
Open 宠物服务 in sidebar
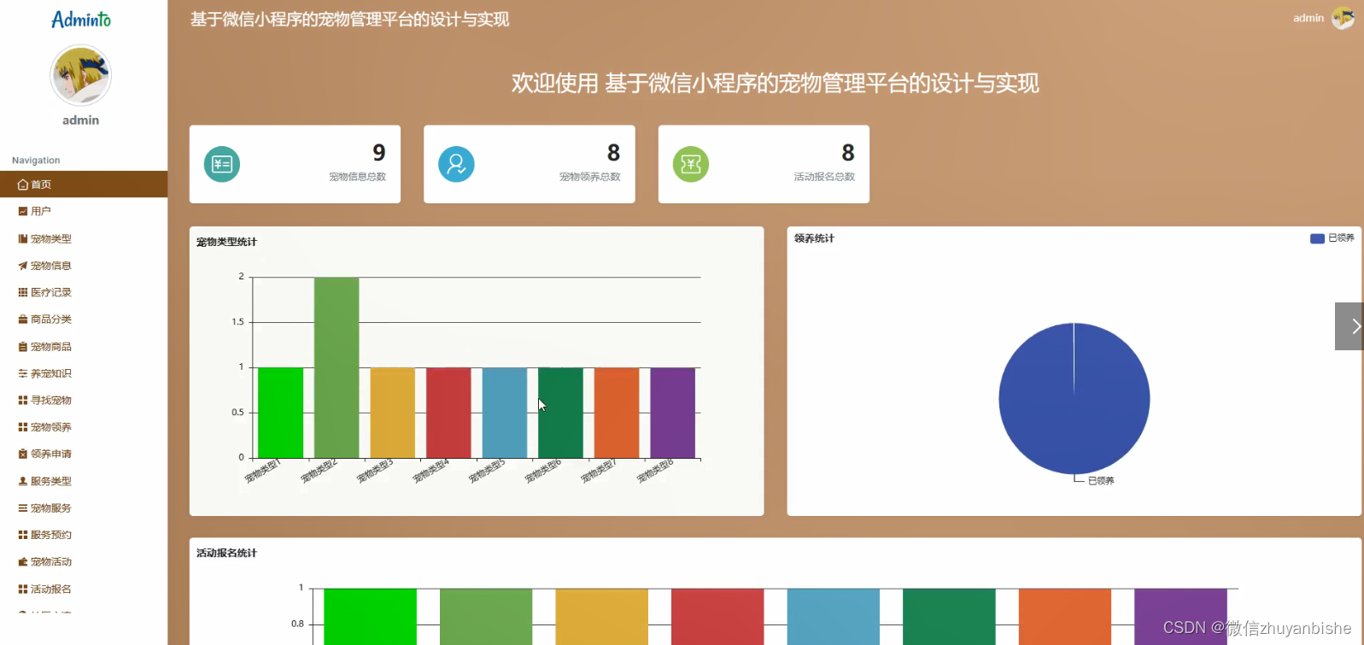tap(84, 508)
